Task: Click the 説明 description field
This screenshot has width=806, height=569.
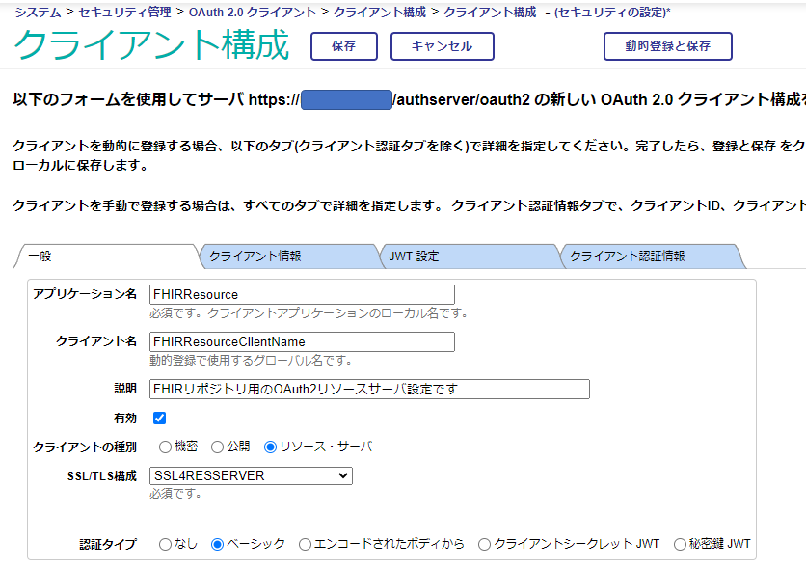Action: click(369, 389)
